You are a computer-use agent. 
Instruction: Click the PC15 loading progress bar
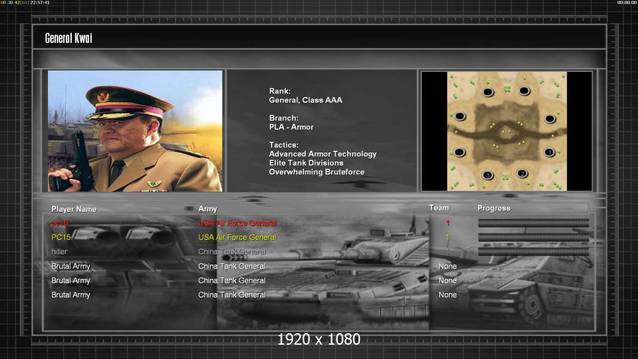point(533,237)
